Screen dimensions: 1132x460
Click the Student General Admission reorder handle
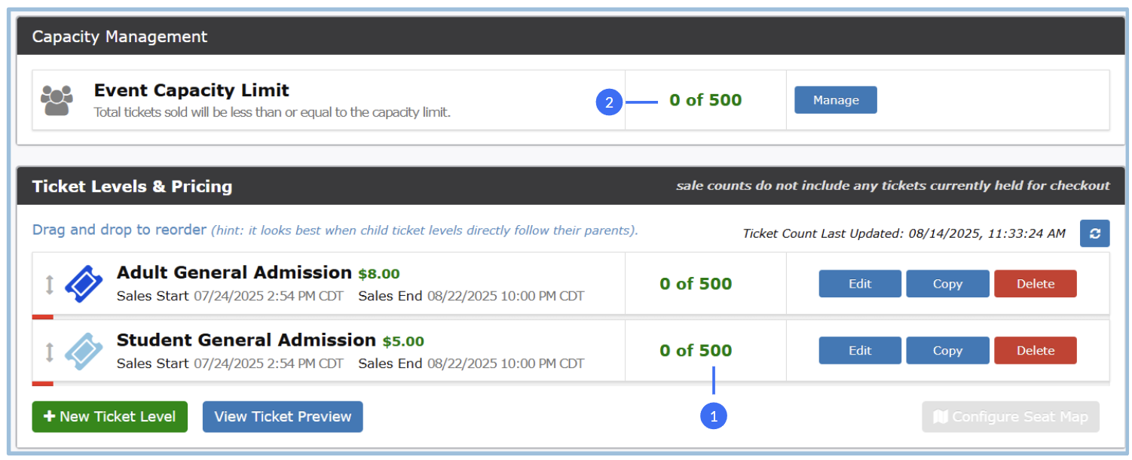50,352
